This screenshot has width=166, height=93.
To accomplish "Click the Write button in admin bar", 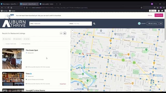I will point(153,11).
